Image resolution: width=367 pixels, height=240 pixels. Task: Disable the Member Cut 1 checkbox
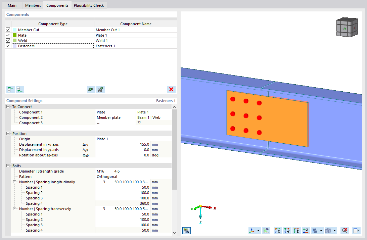[x=7, y=30]
